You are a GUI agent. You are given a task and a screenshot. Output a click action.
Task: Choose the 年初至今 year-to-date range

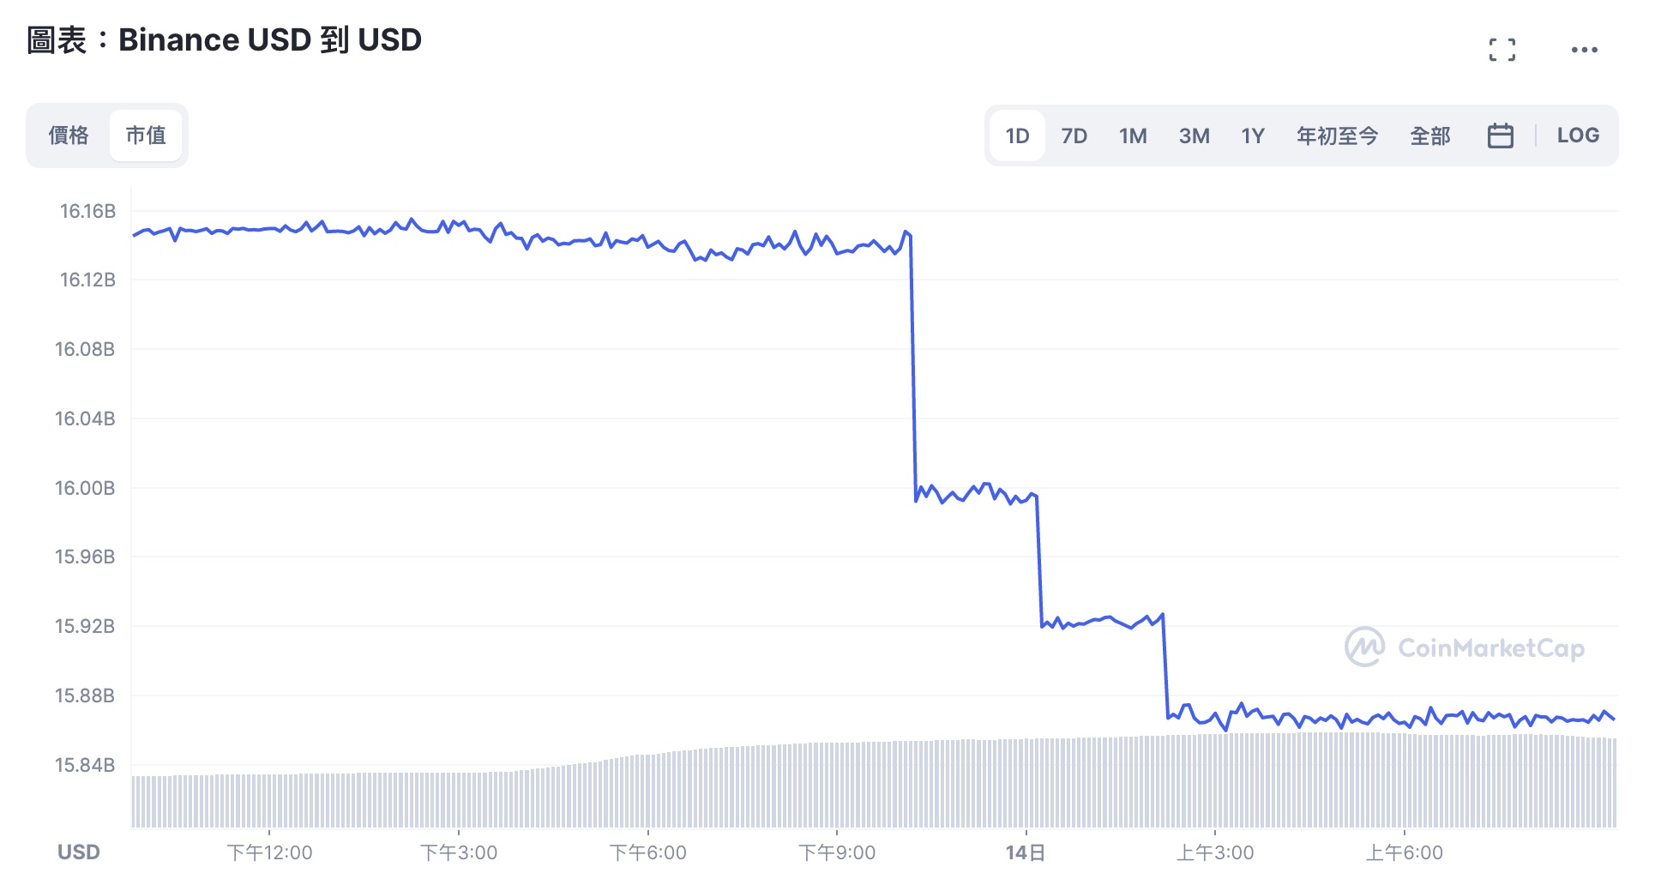[1337, 135]
